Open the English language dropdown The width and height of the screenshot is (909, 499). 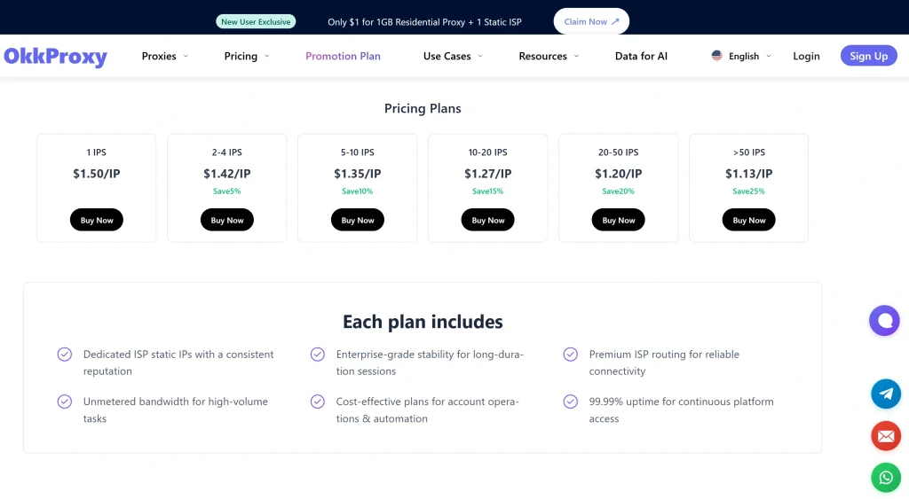point(741,56)
